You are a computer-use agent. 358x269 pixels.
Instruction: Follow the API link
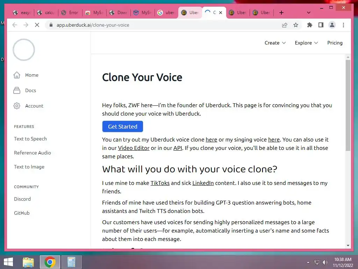(178, 148)
